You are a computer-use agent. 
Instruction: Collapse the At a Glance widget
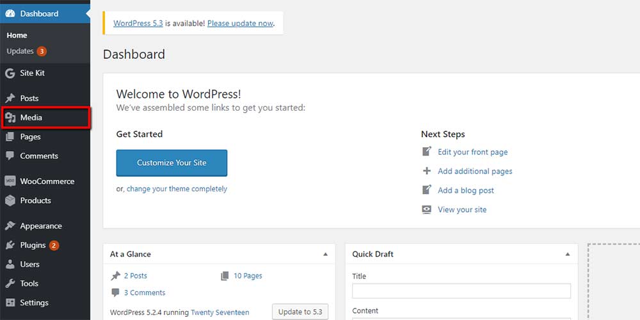pos(325,254)
